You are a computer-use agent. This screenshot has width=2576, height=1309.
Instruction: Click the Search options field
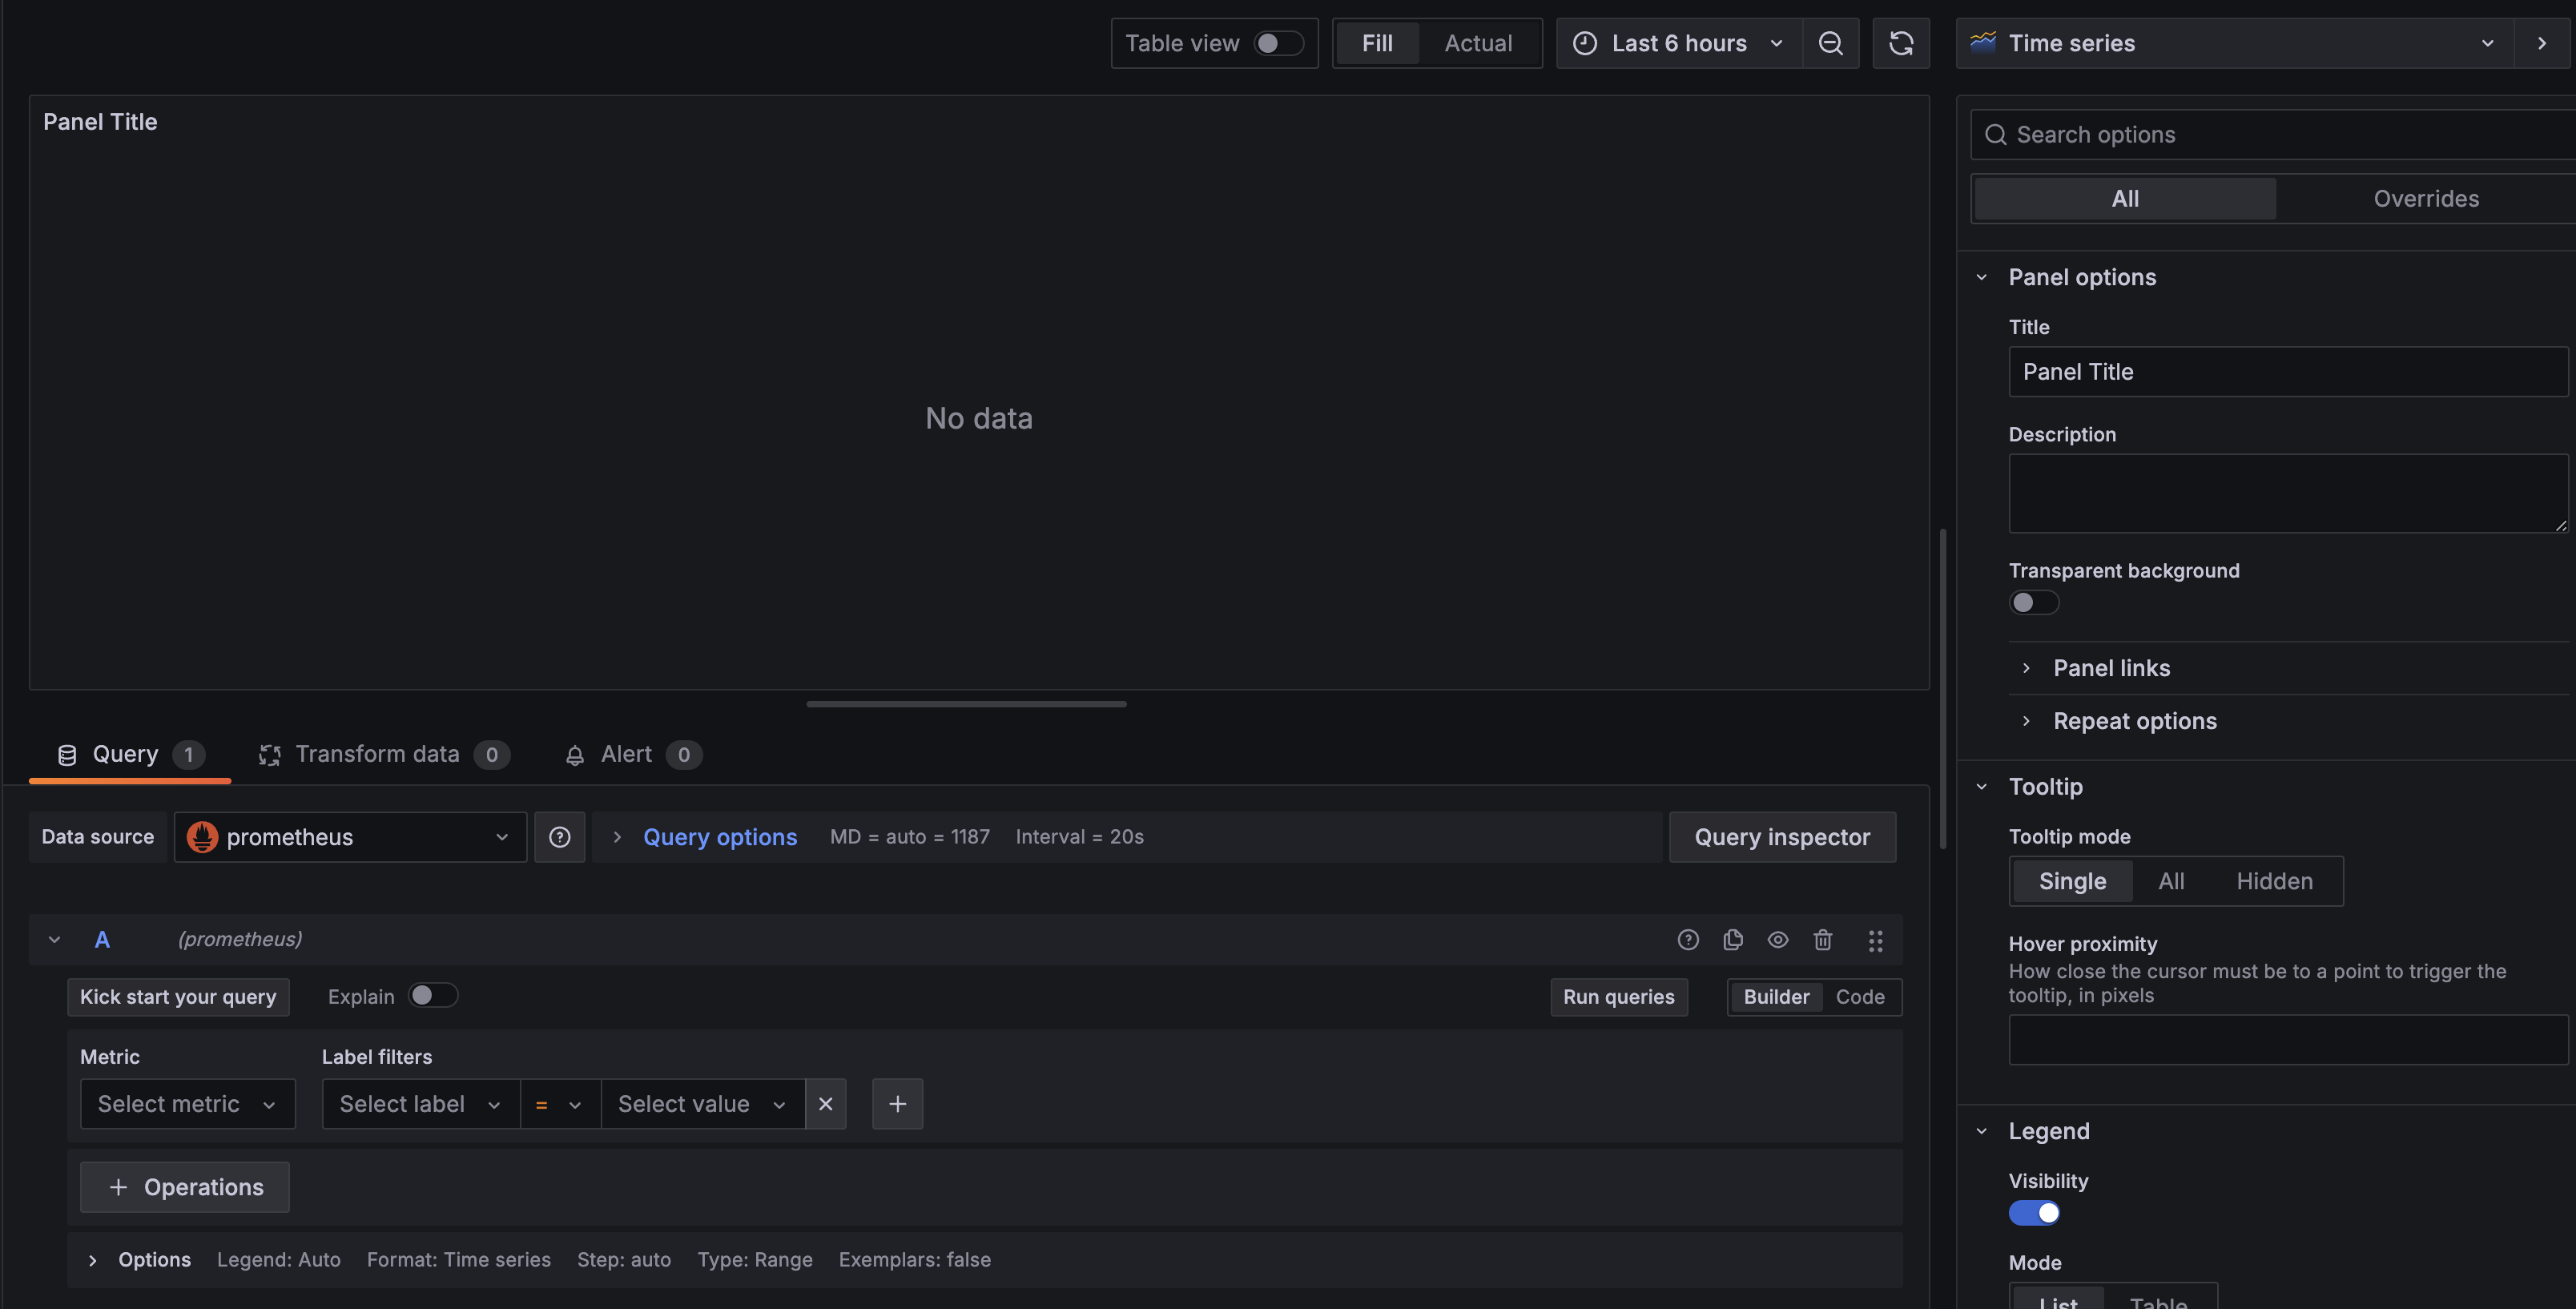point(2273,135)
